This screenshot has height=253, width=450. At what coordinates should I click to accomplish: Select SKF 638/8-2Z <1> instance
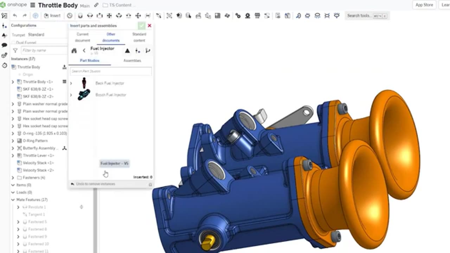click(38, 89)
